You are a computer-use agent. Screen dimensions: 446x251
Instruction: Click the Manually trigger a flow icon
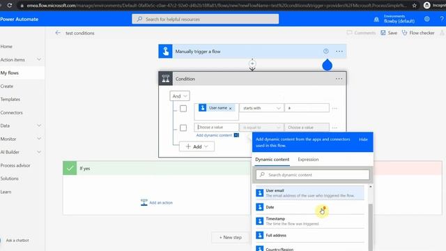click(x=165, y=51)
